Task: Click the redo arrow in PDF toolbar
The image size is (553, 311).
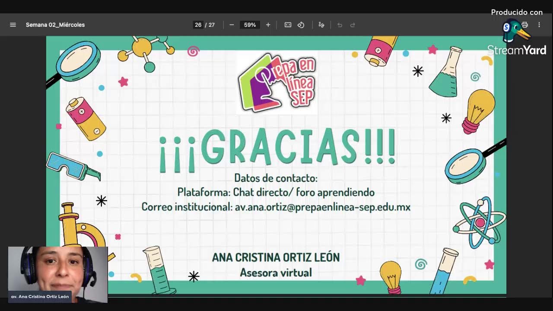Action: coord(353,25)
